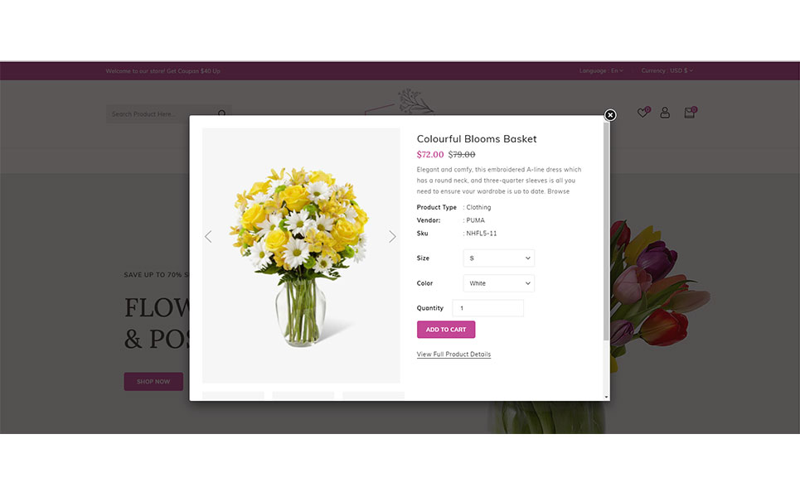This screenshot has height=497, width=800.
Task: Click the main yellow bouquet image
Action: pos(301,255)
